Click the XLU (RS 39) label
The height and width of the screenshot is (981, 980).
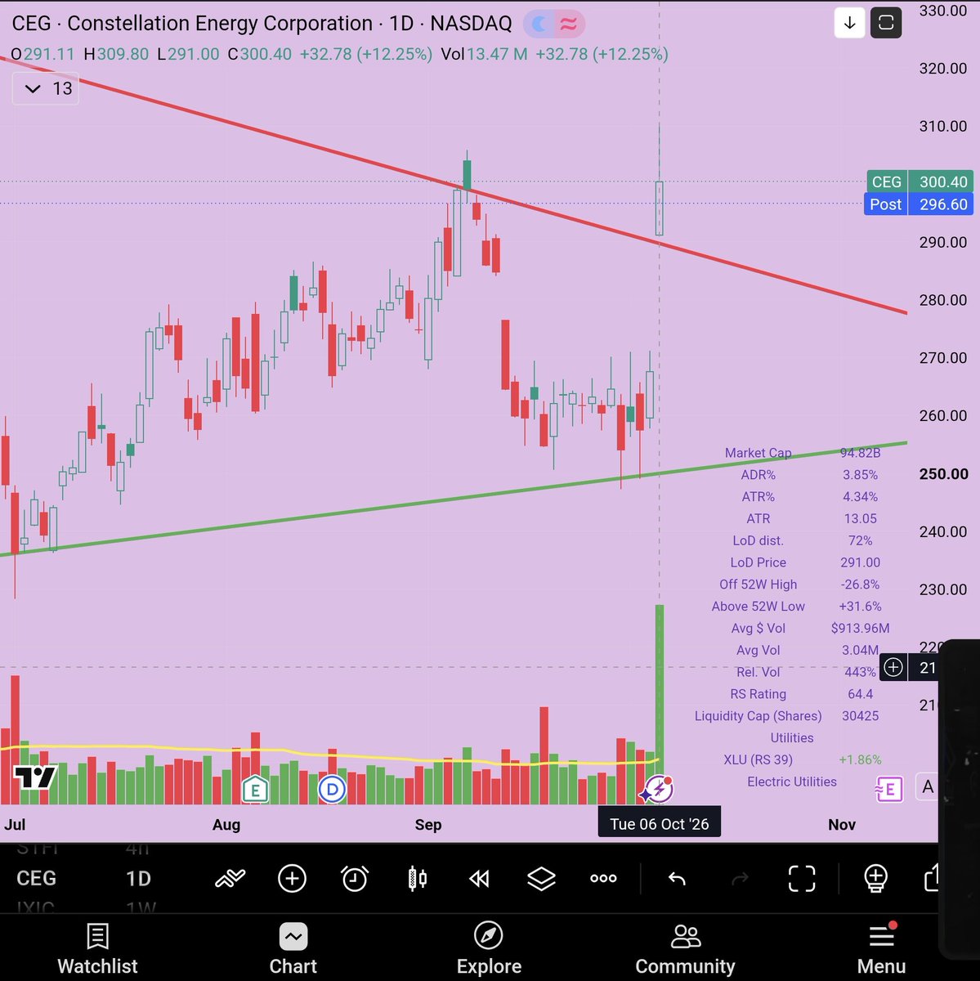click(758, 760)
